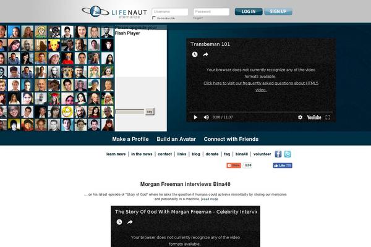Open the learn more link
Viewport: 371px width, 247px height.
click(x=116, y=154)
